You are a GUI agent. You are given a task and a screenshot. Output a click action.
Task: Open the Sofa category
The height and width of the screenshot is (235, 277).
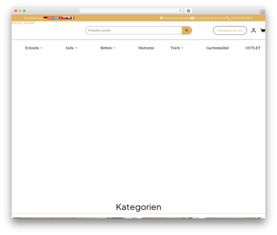(69, 48)
